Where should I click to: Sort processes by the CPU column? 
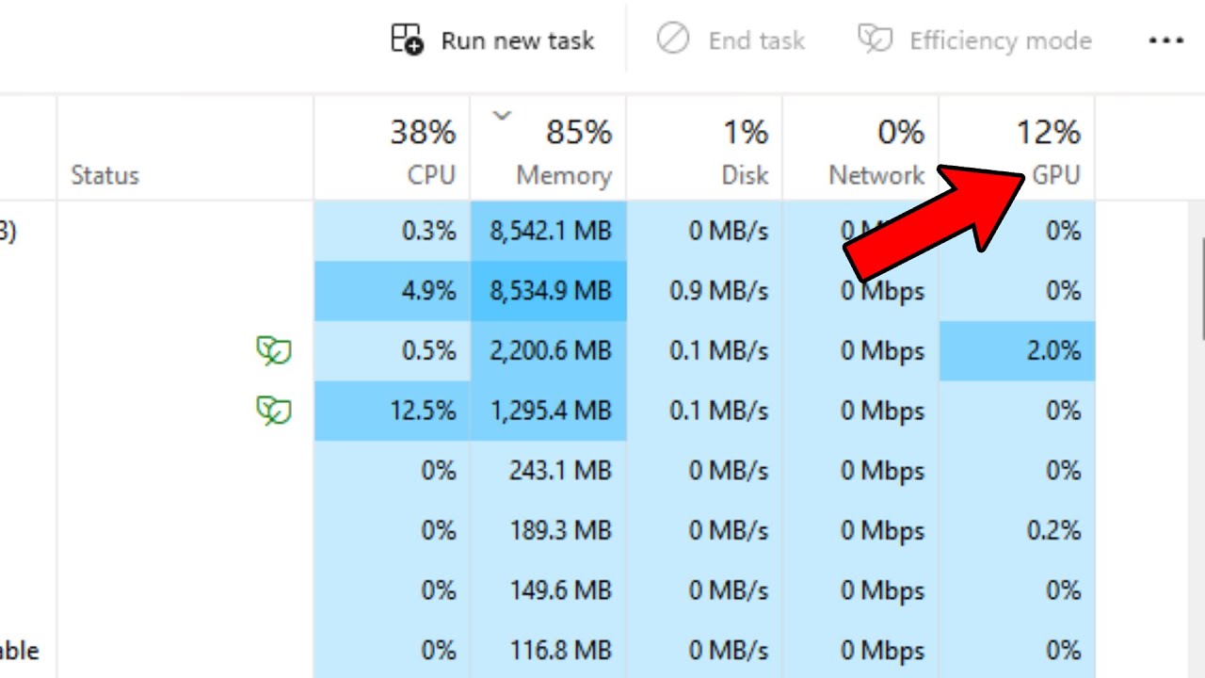coord(392,149)
